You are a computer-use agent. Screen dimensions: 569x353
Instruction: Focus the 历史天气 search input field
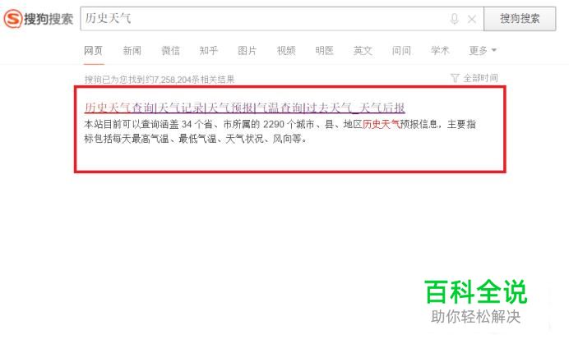[x=263, y=19]
